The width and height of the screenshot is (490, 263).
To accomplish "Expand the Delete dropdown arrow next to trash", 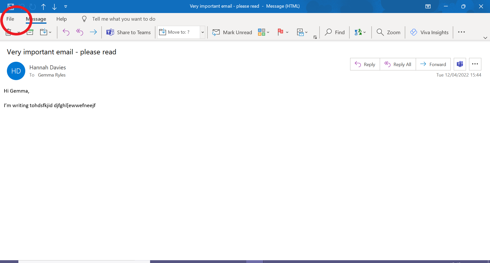I will 19,32.
